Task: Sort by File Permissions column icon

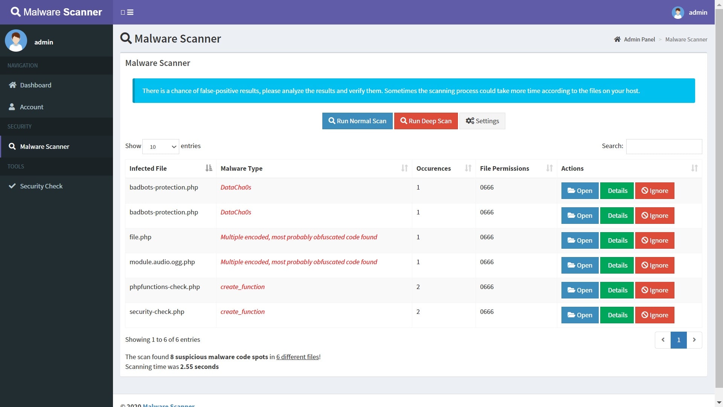Action: [x=549, y=168]
